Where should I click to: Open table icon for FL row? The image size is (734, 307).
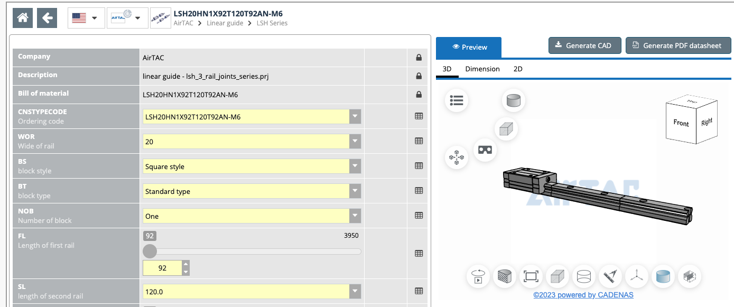coord(419,254)
